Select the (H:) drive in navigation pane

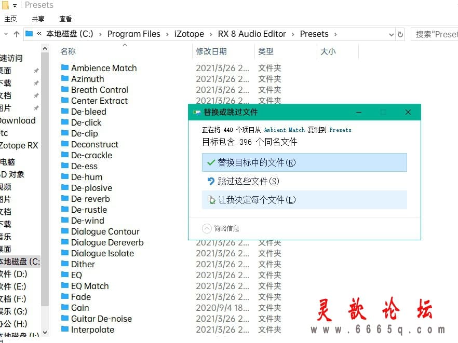(14, 324)
